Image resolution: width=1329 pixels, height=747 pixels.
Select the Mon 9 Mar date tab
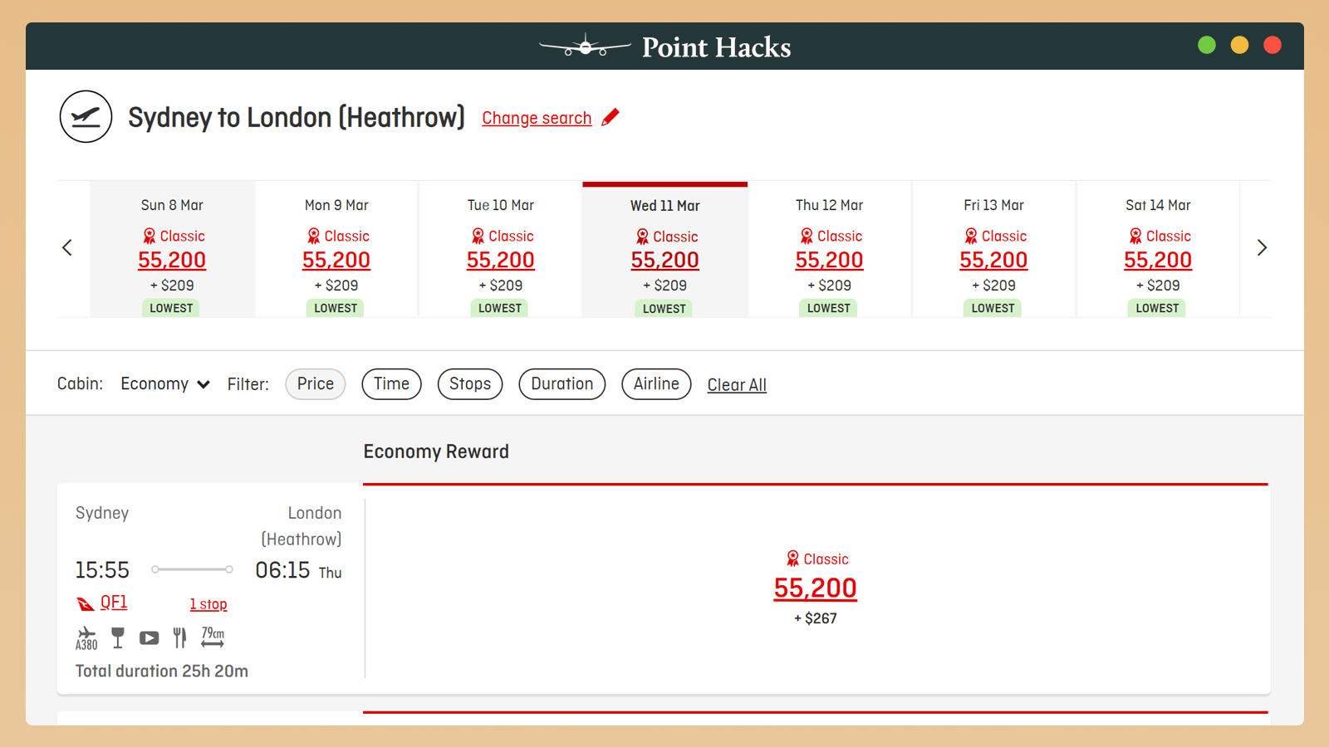(x=336, y=249)
